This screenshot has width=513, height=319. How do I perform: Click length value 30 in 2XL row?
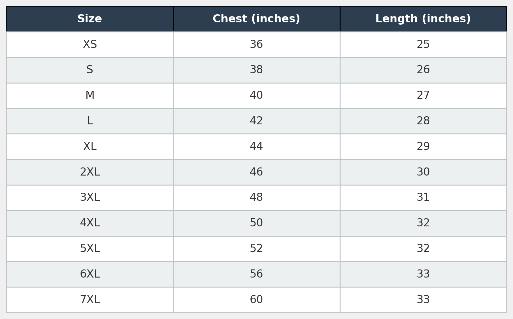(x=423, y=172)
